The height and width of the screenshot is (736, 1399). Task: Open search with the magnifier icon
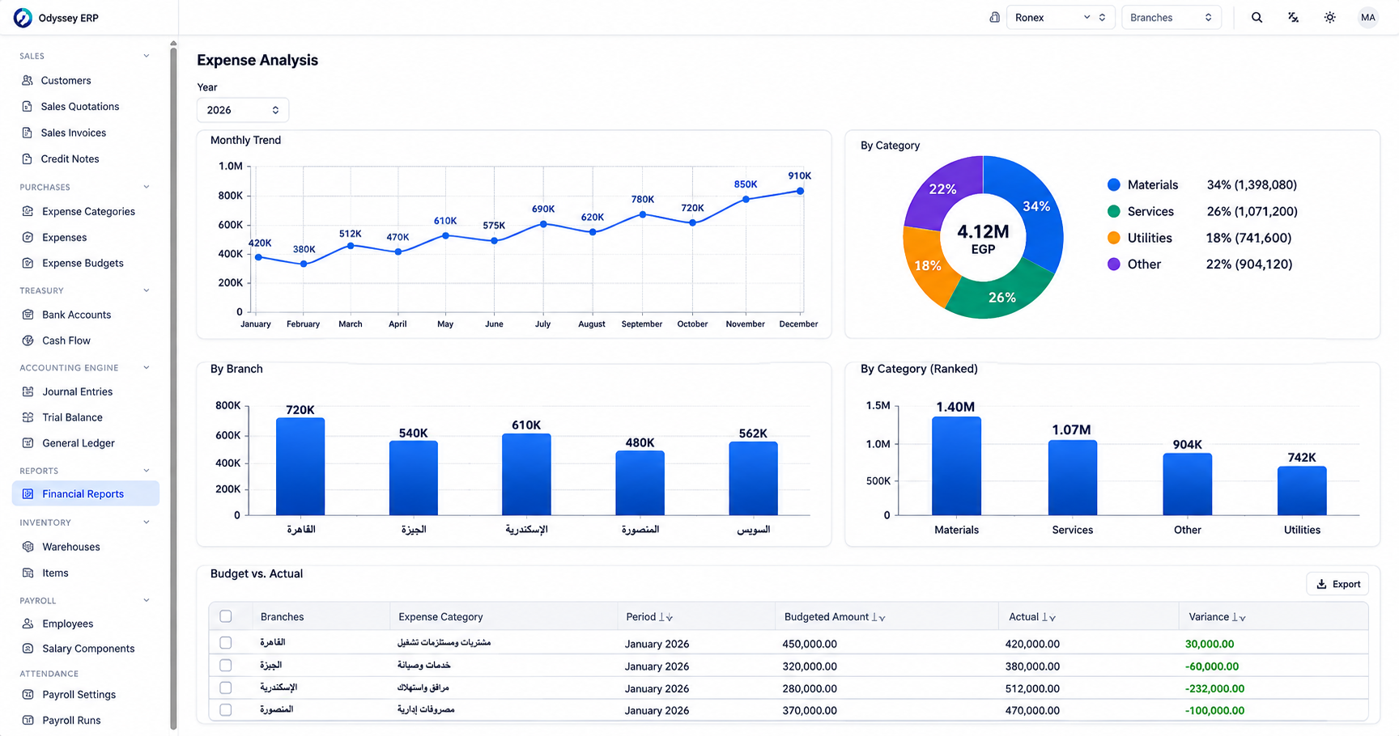(1257, 18)
